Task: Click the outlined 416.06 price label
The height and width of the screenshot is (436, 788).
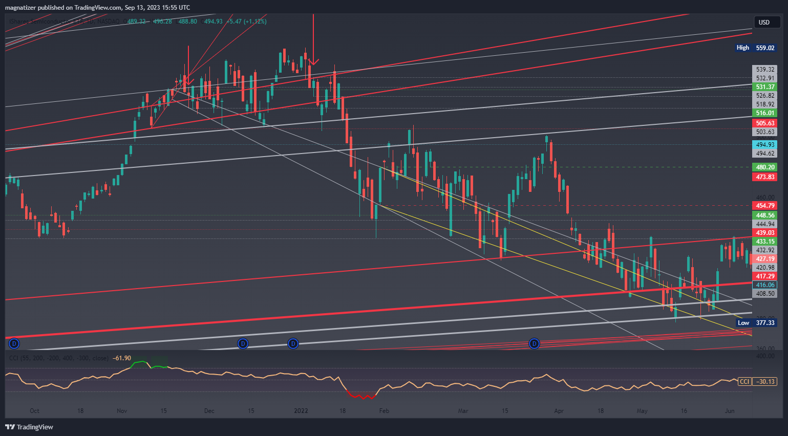Action: pos(765,285)
